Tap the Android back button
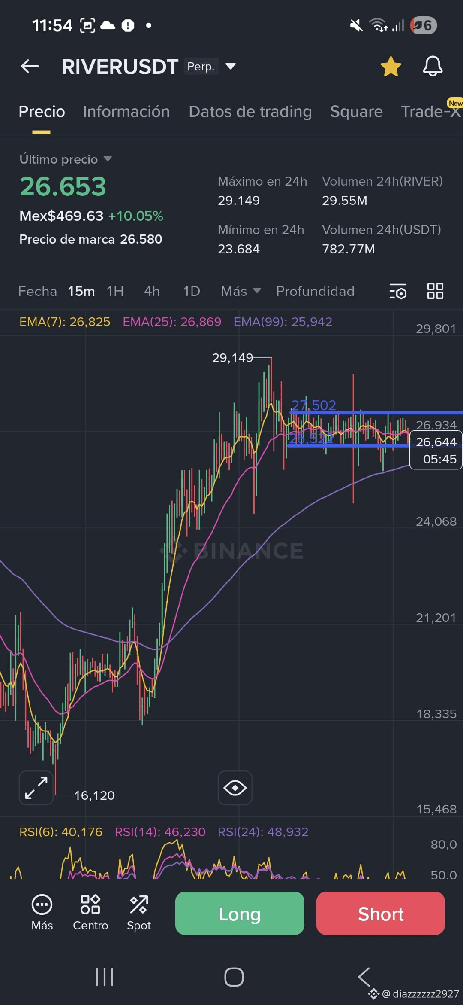The image size is (463, 1005). click(x=364, y=977)
